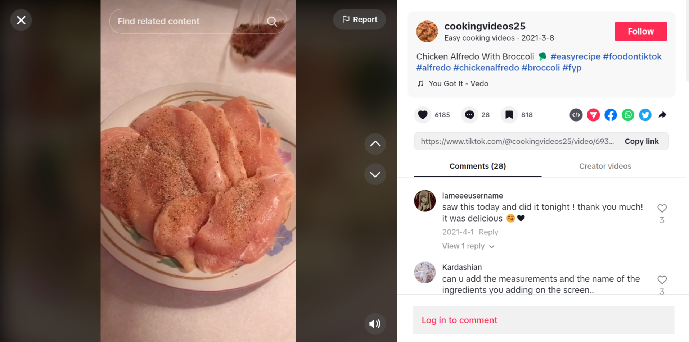
Task: Like lameeeusername's comment
Action: coord(662,208)
